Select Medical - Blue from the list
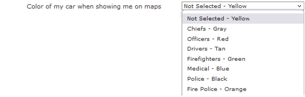 tap(243, 69)
